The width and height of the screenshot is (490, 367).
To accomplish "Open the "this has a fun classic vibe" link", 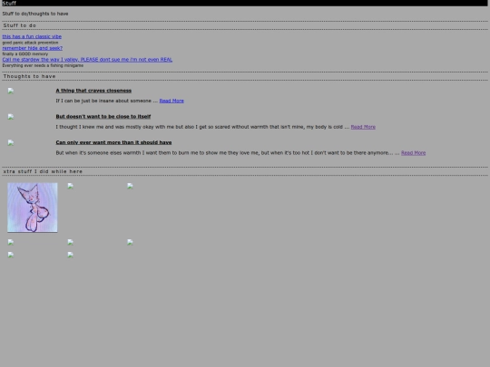I will (x=32, y=36).
